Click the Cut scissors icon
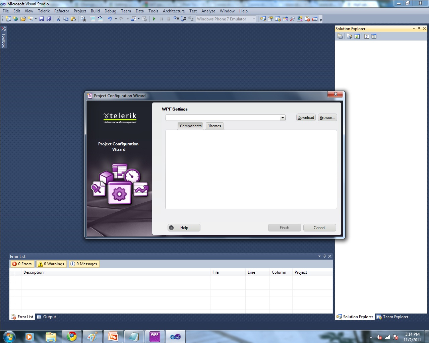The width and height of the screenshot is (429, 343). (x=58, y=19)
